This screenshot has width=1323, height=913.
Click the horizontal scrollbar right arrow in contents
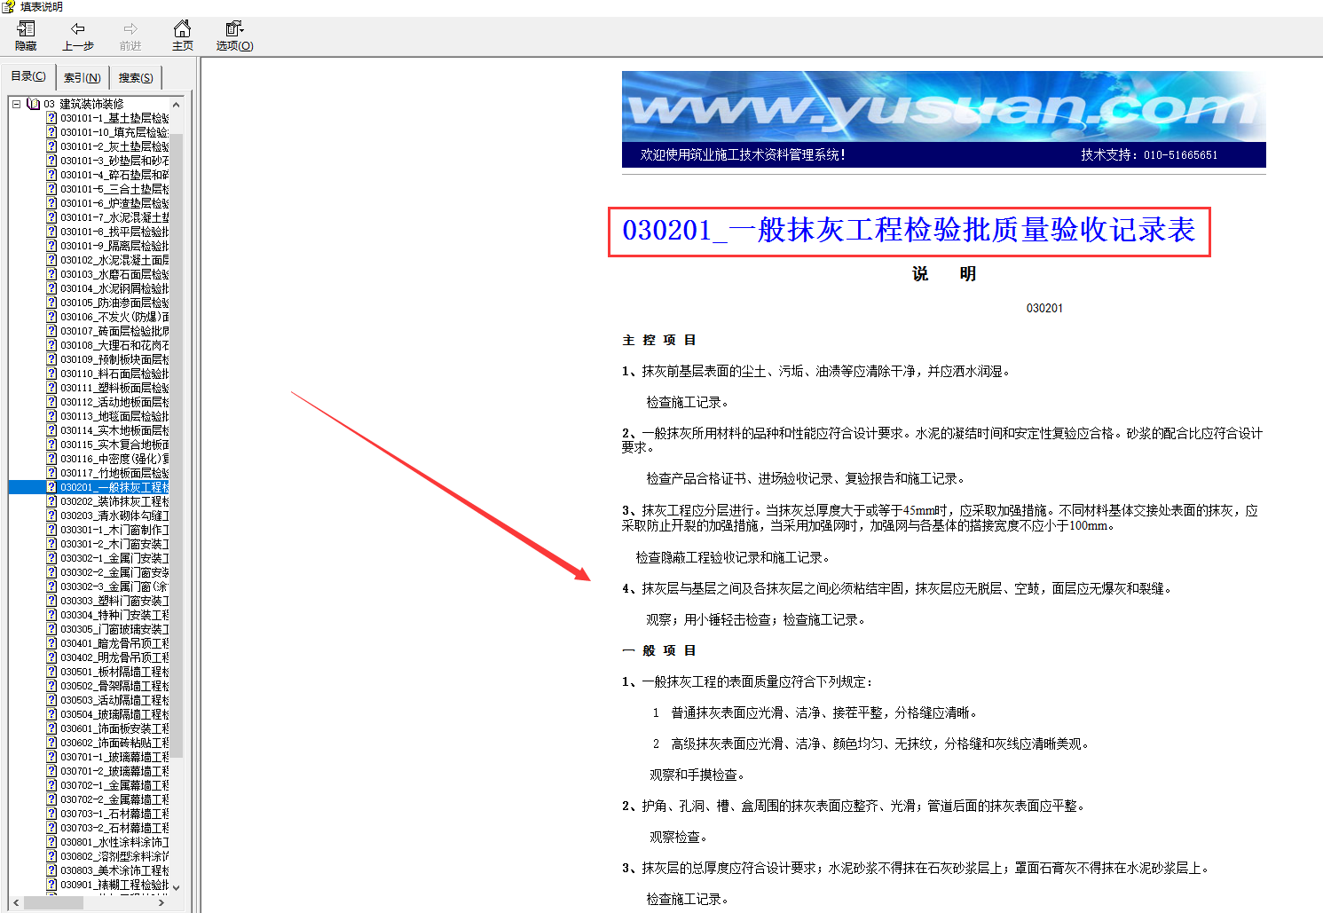click(x=161, y=902)
